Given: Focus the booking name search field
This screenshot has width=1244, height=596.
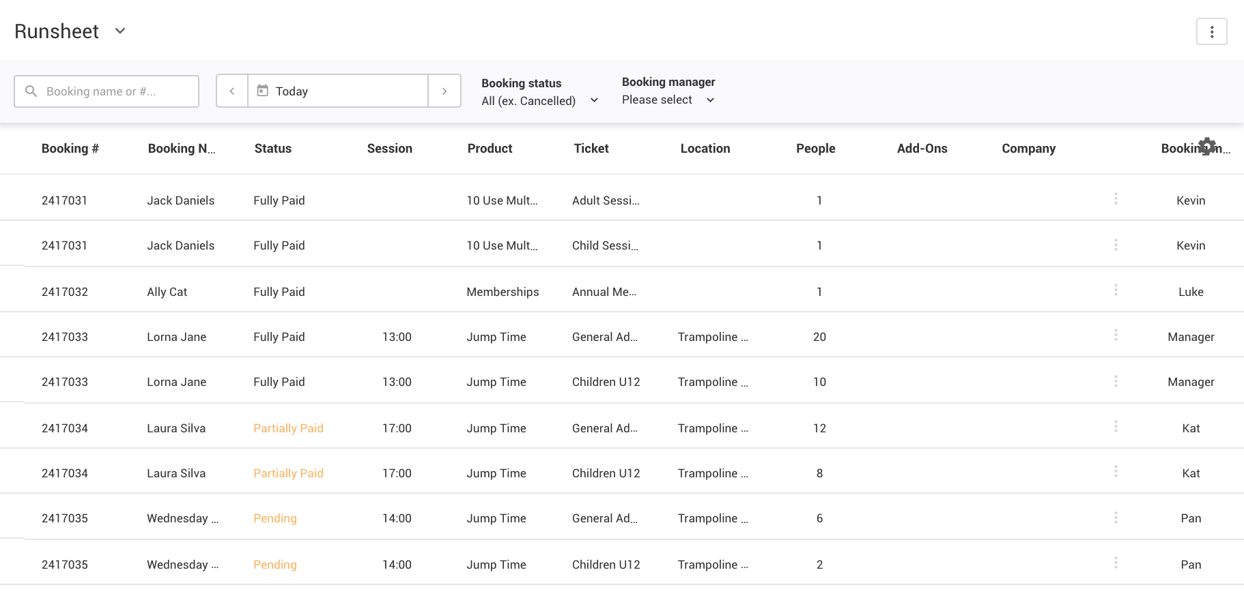Looking at the screenshot, I should pos(107,91).
